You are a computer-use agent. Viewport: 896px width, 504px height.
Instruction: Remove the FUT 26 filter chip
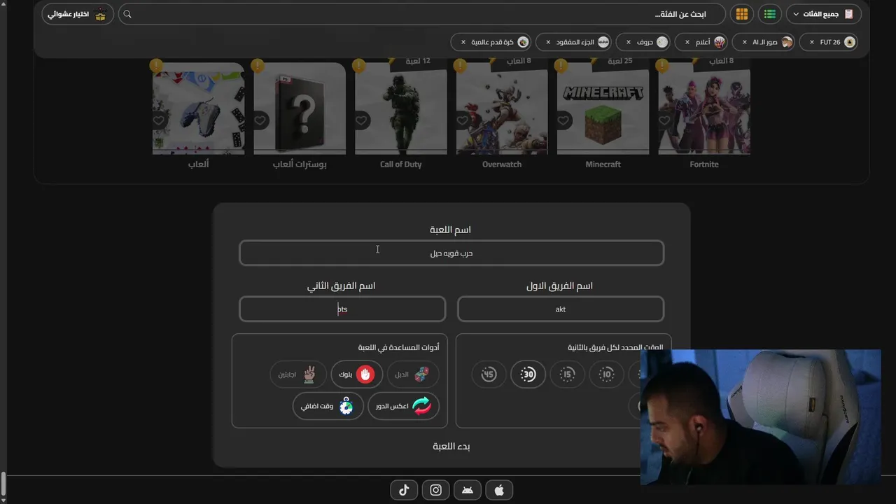click(812, 42)
